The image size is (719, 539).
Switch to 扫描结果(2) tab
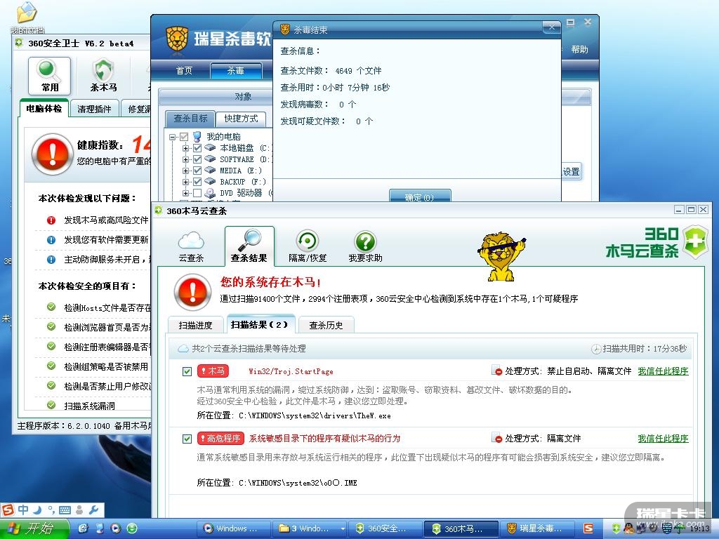[x=260, y=324]
